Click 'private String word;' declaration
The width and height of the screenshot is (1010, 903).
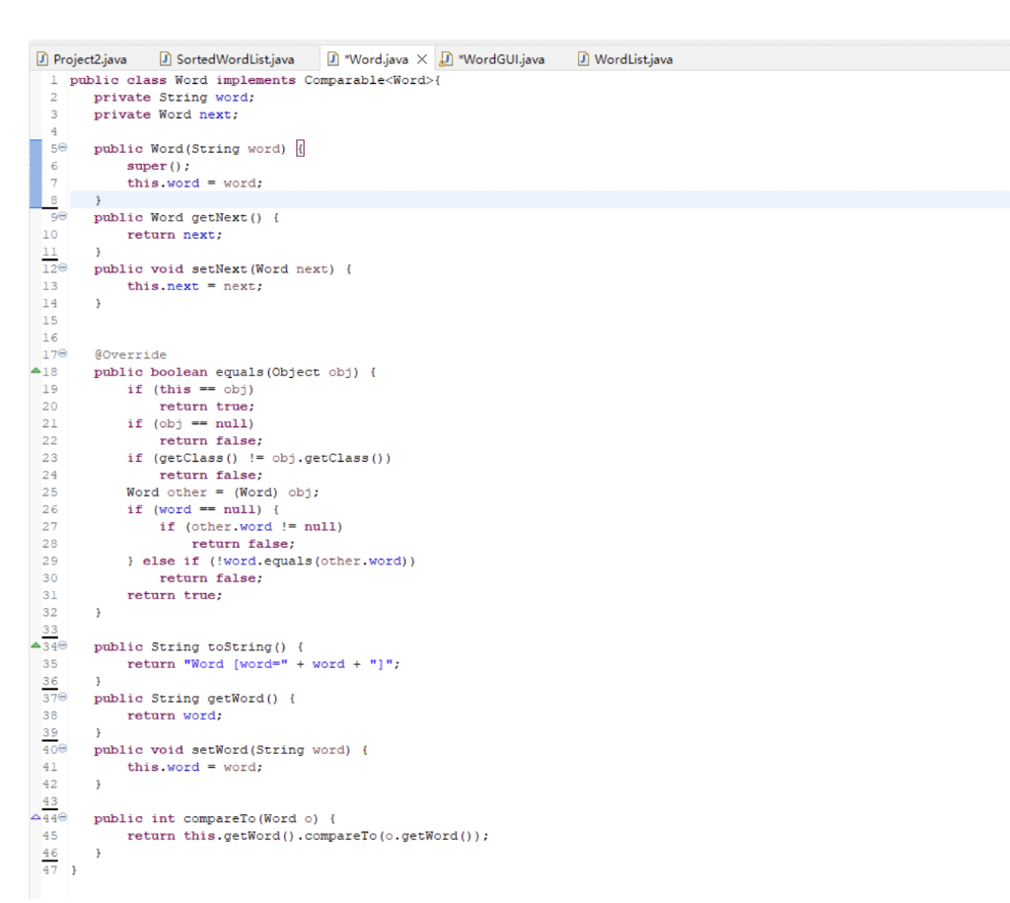174,98
